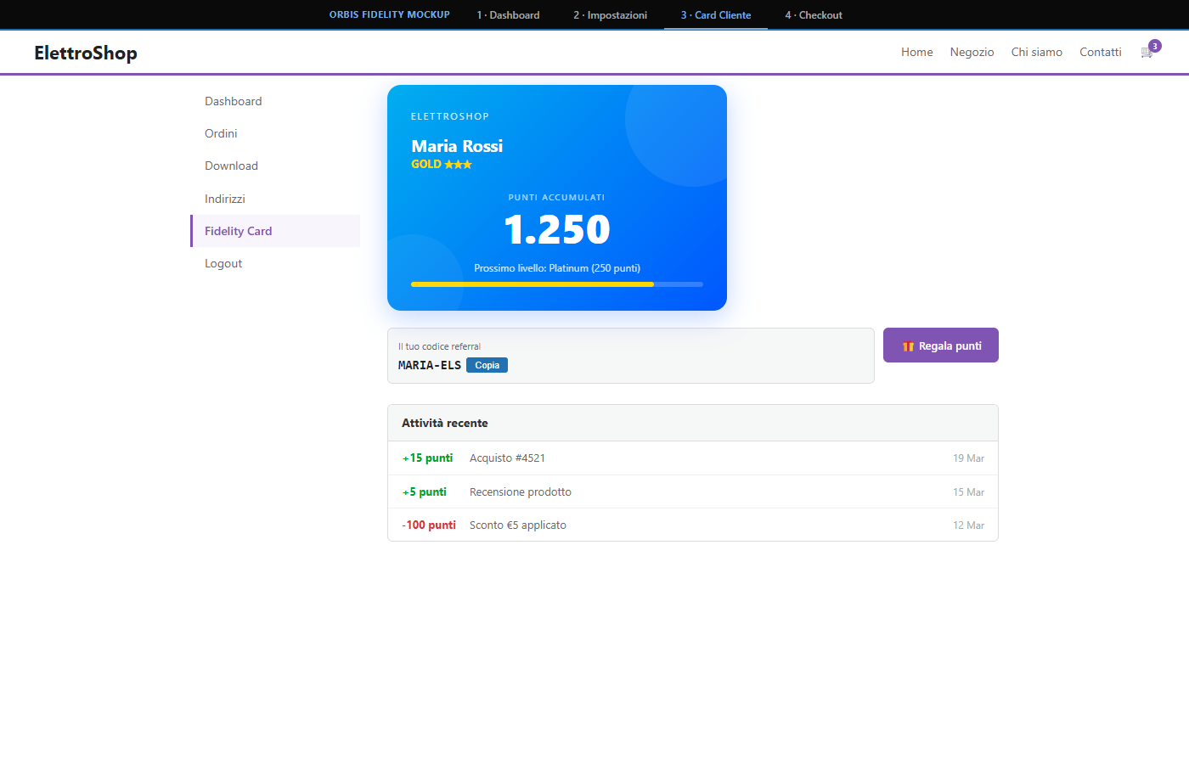Click Logout in the sidebar
The width and height of the screenshot is (1189, 764).
223,264
